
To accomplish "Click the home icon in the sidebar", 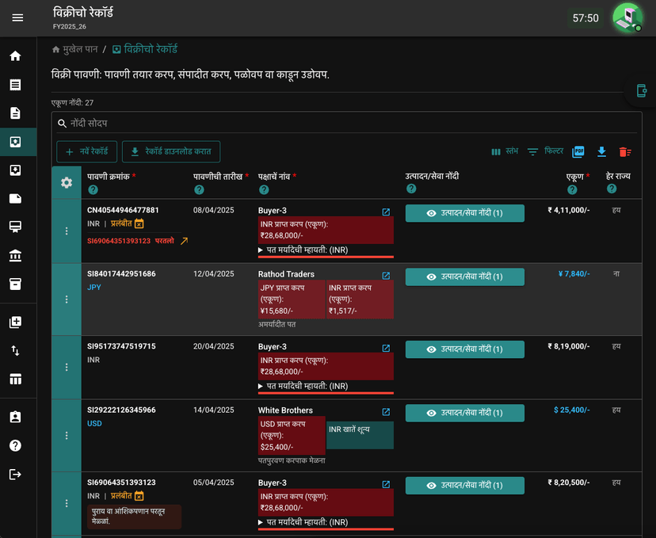I will [x=16, y=56].
